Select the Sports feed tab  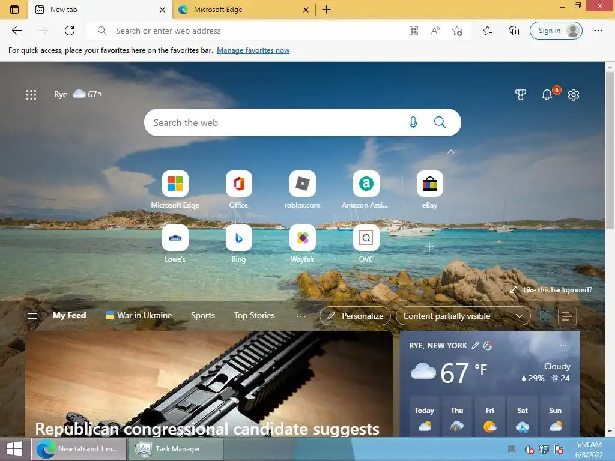203,316
